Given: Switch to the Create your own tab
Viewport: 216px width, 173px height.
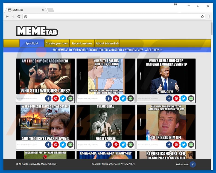Looking at the screenshot, I should point(57,43).
